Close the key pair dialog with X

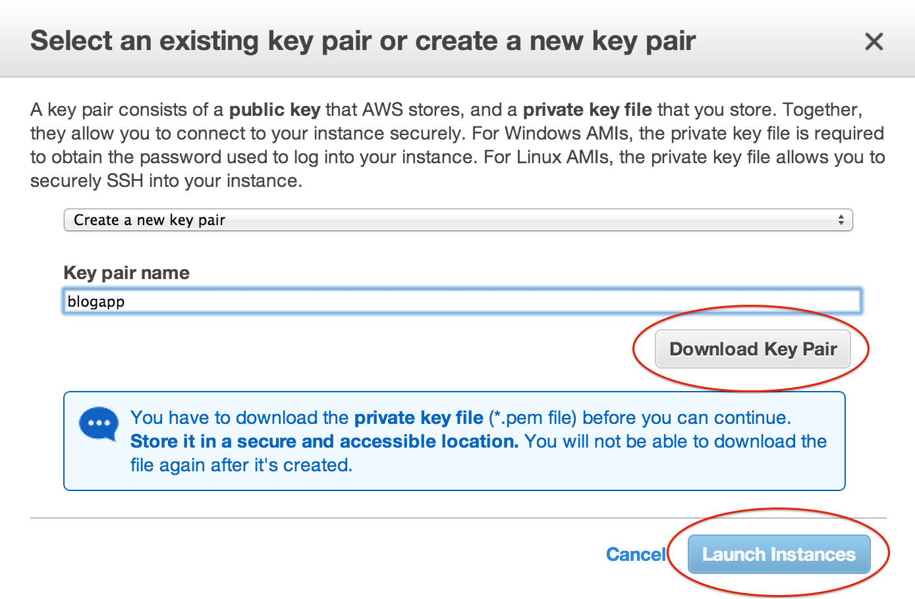click(873, 41)
